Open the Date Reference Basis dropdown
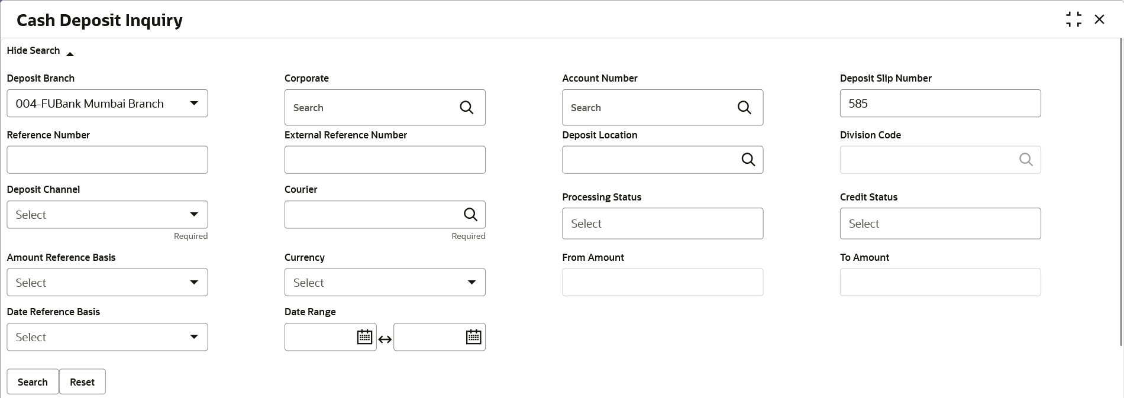 107,337
